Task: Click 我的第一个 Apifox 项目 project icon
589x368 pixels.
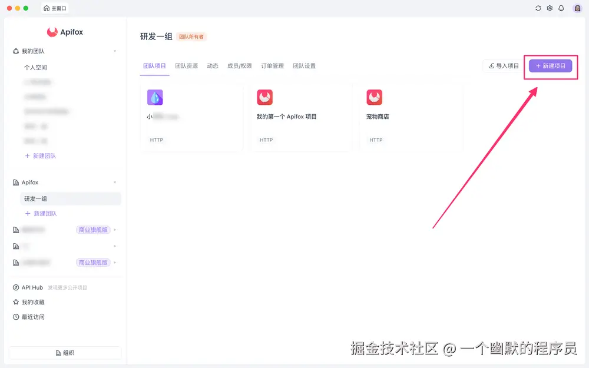Action: pyautogui.click(x=265, y=97)
